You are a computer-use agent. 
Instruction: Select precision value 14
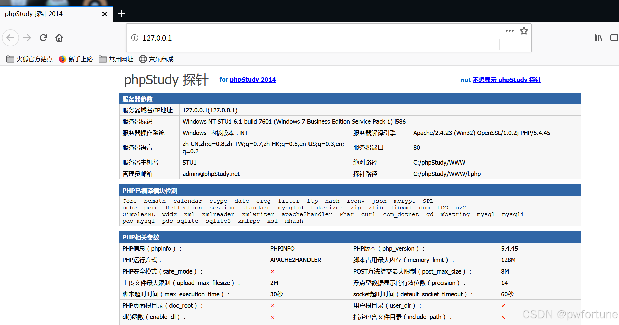tap(504, 283)
